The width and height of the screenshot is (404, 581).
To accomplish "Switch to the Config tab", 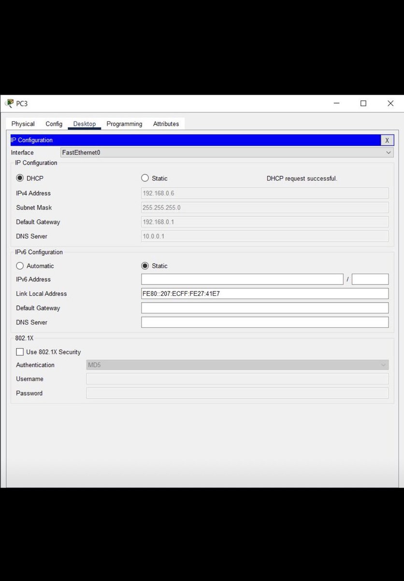I will coord(54,124).
